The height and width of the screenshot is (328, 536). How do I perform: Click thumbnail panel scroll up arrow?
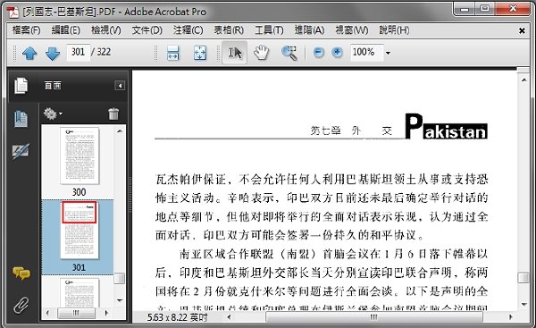click(120, 131)
